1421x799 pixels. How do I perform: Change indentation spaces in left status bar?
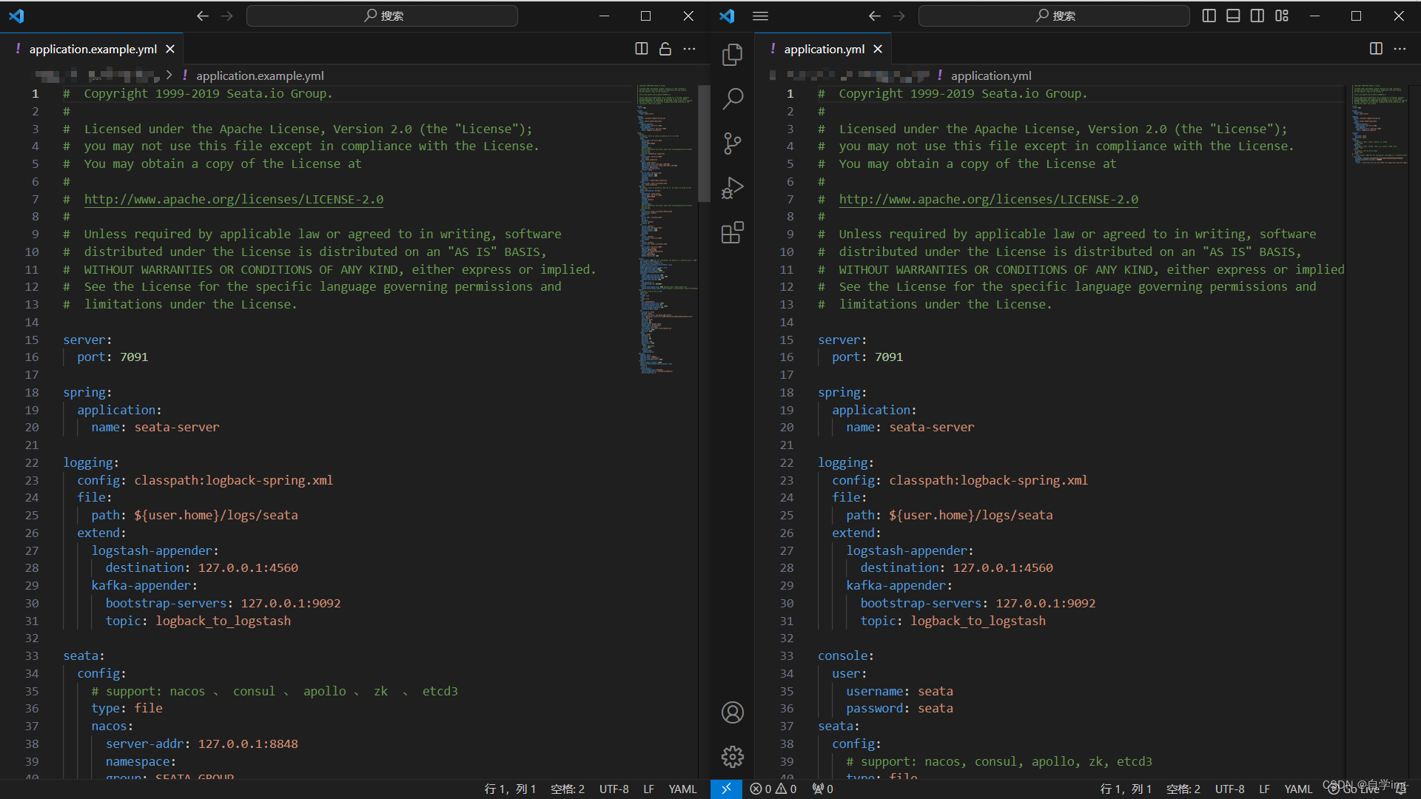click(x=568, y=789)
